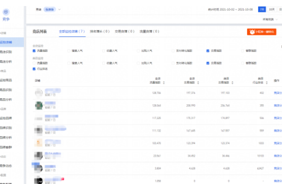
Task: Click red badge beside the last shop name
Action: (x=63, y=178)
